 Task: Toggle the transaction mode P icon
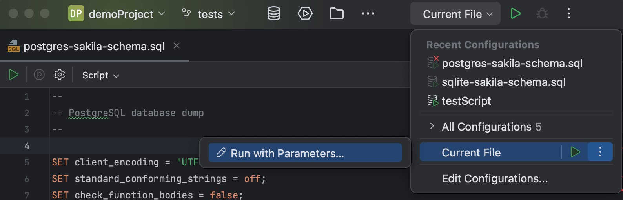click(39, 75)
